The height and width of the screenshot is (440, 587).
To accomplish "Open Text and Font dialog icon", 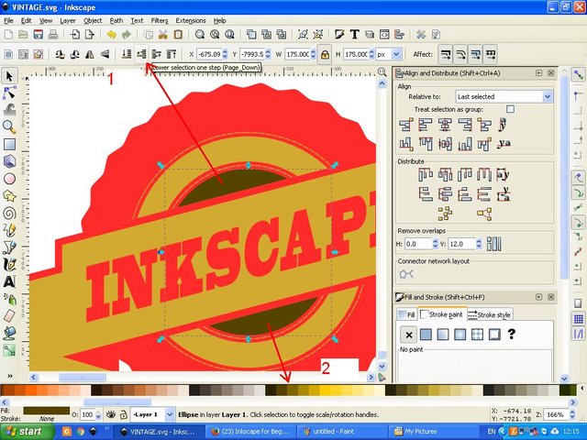I will click(x=355, y=35).
